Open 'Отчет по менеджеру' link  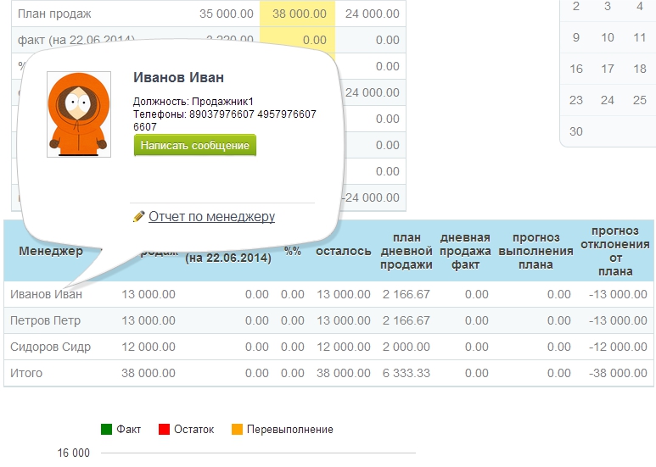click(211, 216)
